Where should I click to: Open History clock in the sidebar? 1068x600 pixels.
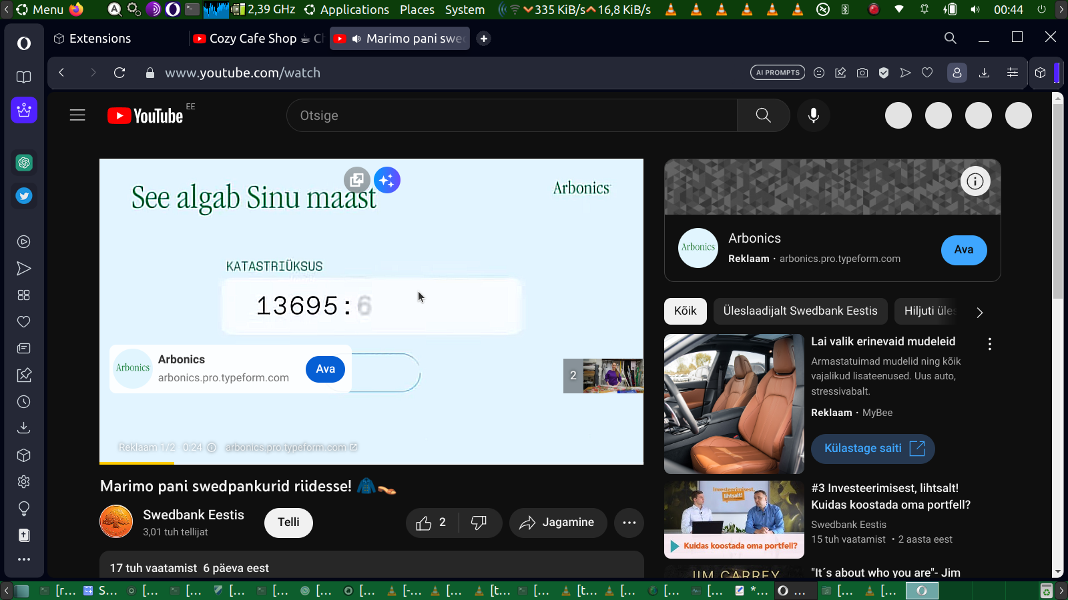24,402
